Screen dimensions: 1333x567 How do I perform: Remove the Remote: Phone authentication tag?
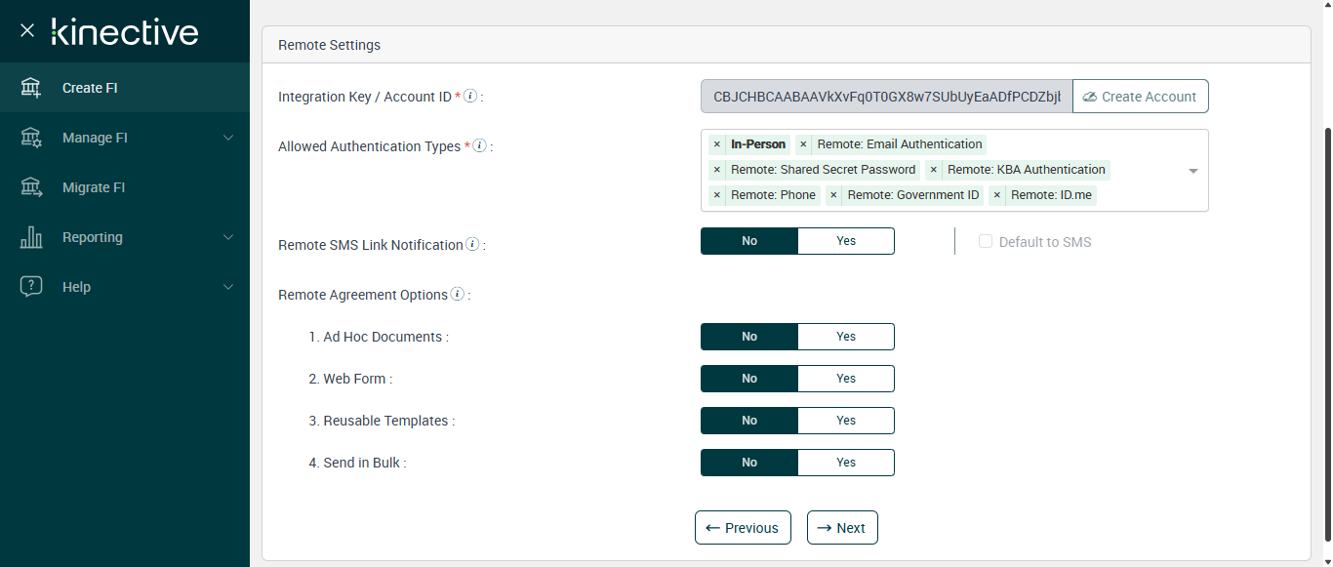[717, 195]
